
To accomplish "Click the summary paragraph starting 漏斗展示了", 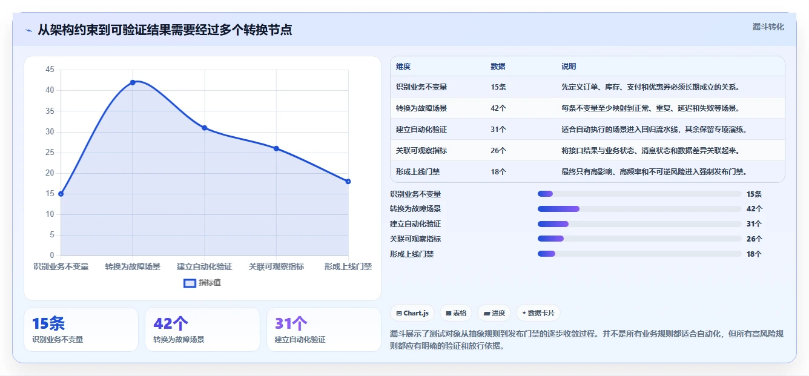I will (587, 340).
